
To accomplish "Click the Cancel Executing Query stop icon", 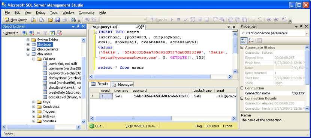I will click(x=179, y=20).
